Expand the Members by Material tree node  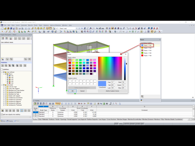pyautogui.click(x=4, y=92)
